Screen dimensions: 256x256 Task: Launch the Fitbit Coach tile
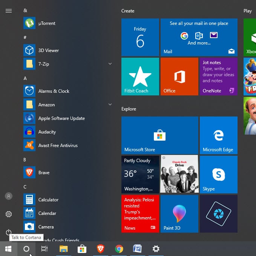coord(140,77)
